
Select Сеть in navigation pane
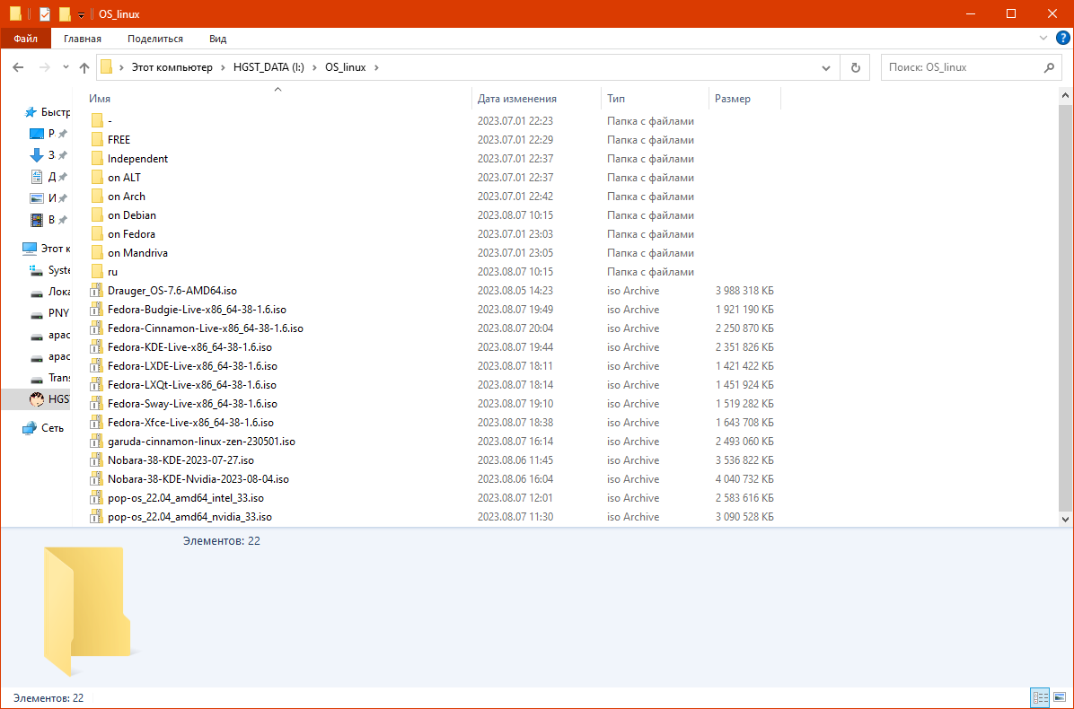point(43,428)
